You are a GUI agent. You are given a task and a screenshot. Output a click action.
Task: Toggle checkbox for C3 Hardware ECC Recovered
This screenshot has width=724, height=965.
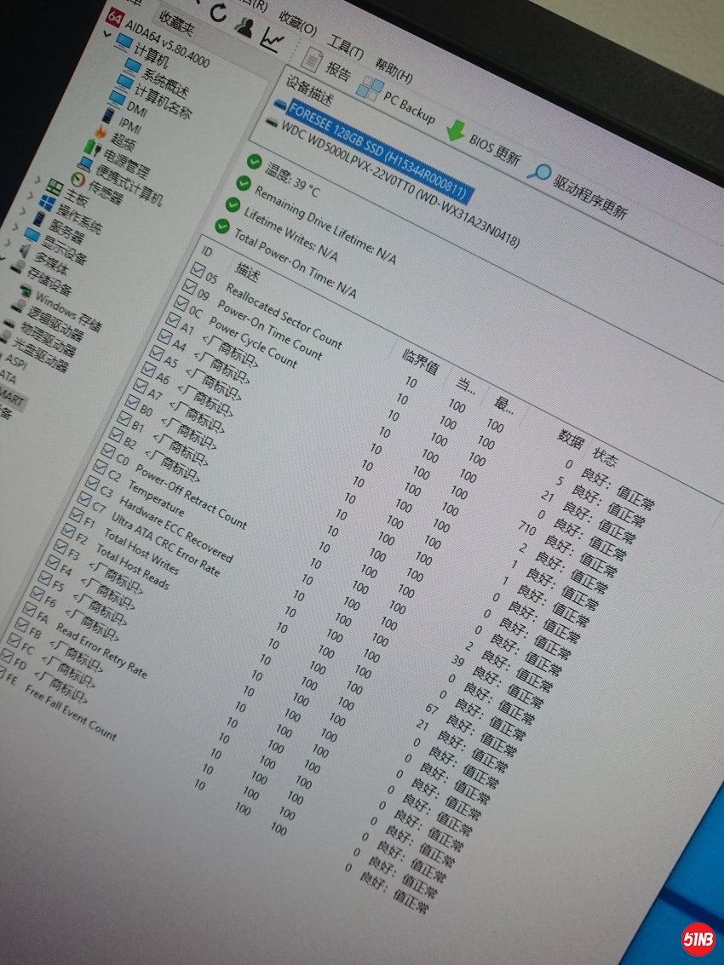pyautogui.click(x=92, y=483)
